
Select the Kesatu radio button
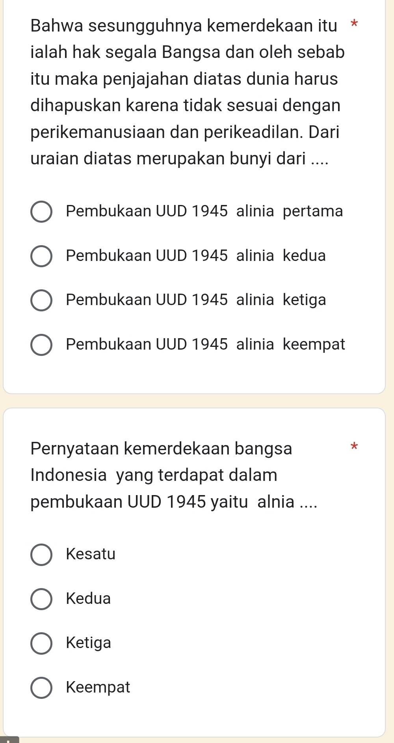point(41,555)
